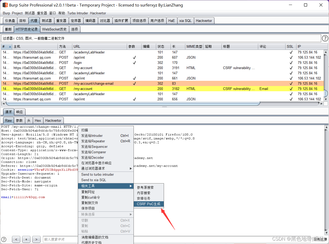329x244 pixels.
Task: Open the Turbo Intruder menu
Action: tap(78, 13)
